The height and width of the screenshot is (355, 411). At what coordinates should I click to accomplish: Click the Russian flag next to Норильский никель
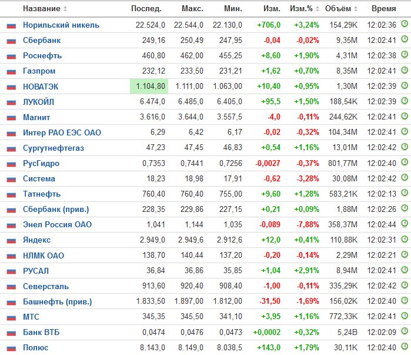[11, 25]
